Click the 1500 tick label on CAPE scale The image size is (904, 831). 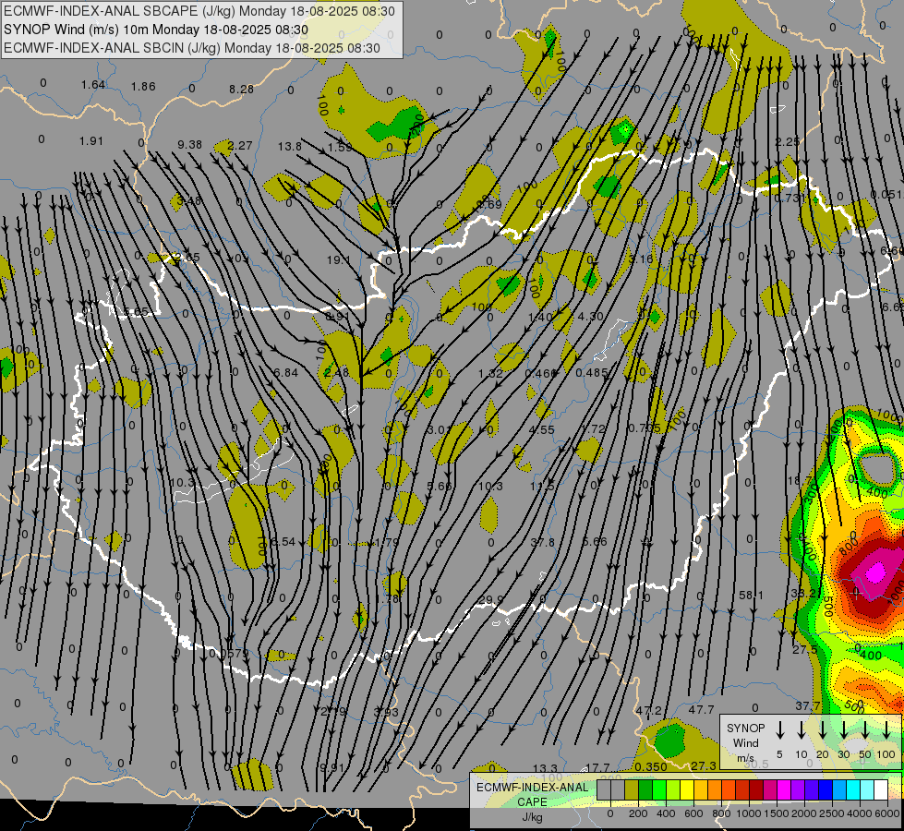(x=777, y=813)
